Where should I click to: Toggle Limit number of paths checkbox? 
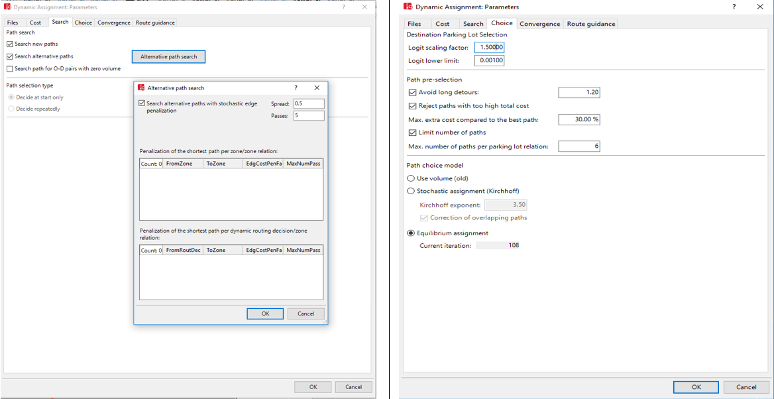(413, 133)
